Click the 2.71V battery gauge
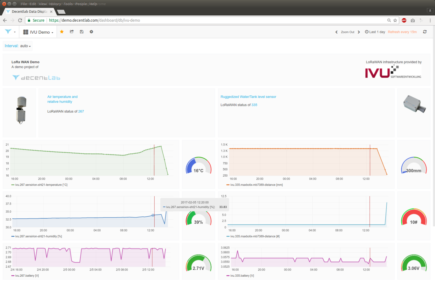This screenshot has width=435, height=281. point(199,263)
